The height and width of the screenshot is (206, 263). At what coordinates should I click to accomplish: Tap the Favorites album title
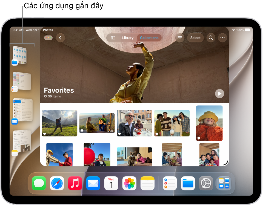[x=59, y=91]
